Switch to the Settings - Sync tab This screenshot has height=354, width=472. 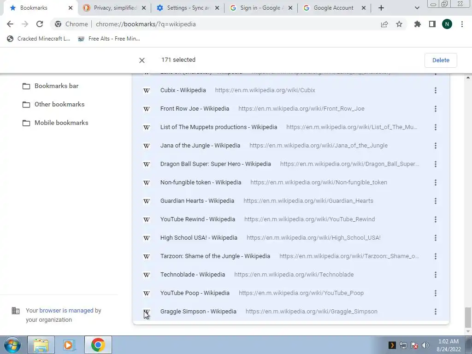tap(187, 8)
